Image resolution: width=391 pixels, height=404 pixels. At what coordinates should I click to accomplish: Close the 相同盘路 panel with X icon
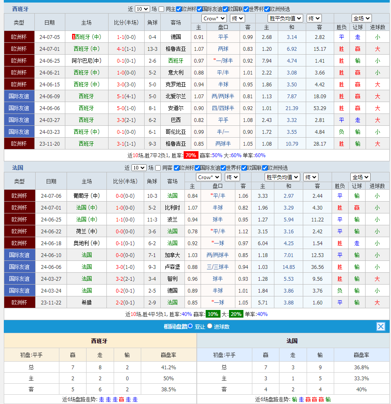pos(381,327)
